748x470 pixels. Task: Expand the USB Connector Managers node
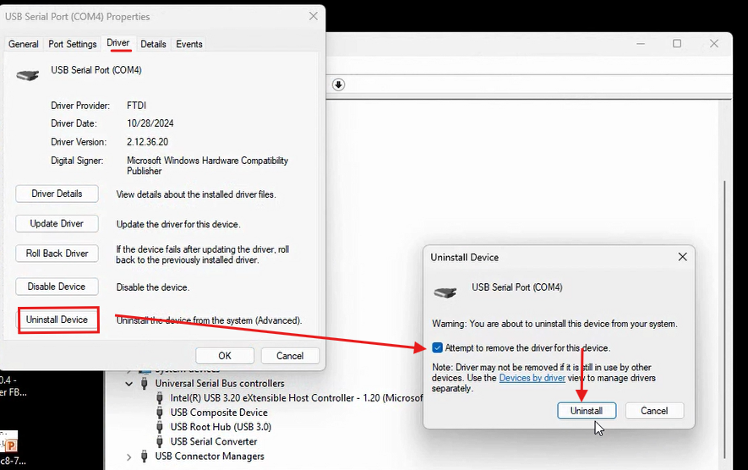coord(129,456)
